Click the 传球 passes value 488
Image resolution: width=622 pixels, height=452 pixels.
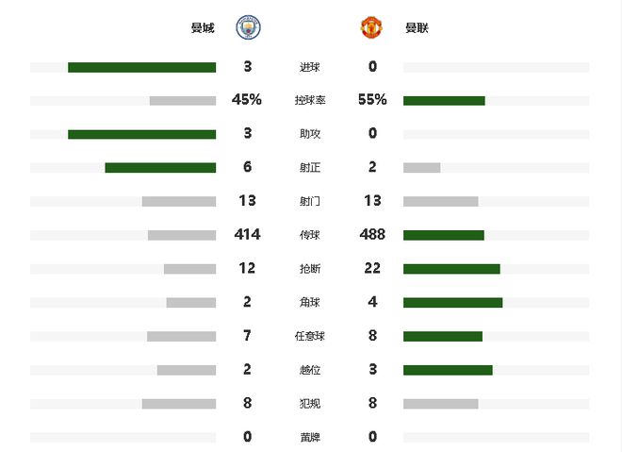click(372, 234)
